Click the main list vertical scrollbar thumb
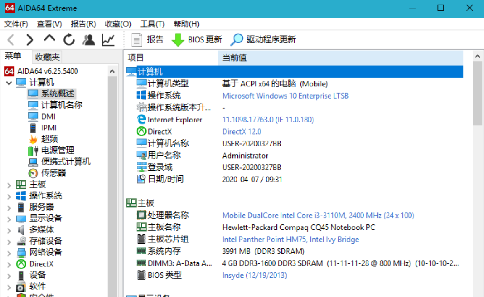The image size is (484, 297). coord(477,94)
